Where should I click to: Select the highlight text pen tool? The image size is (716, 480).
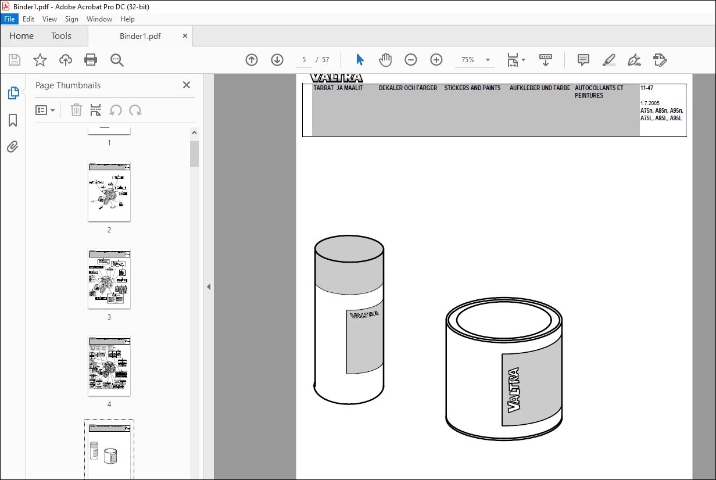click(x=609, y=60)
